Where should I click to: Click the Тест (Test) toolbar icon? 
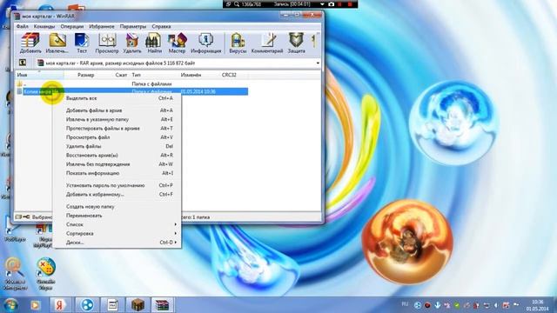pyautogui.click(x=82, y=43)
